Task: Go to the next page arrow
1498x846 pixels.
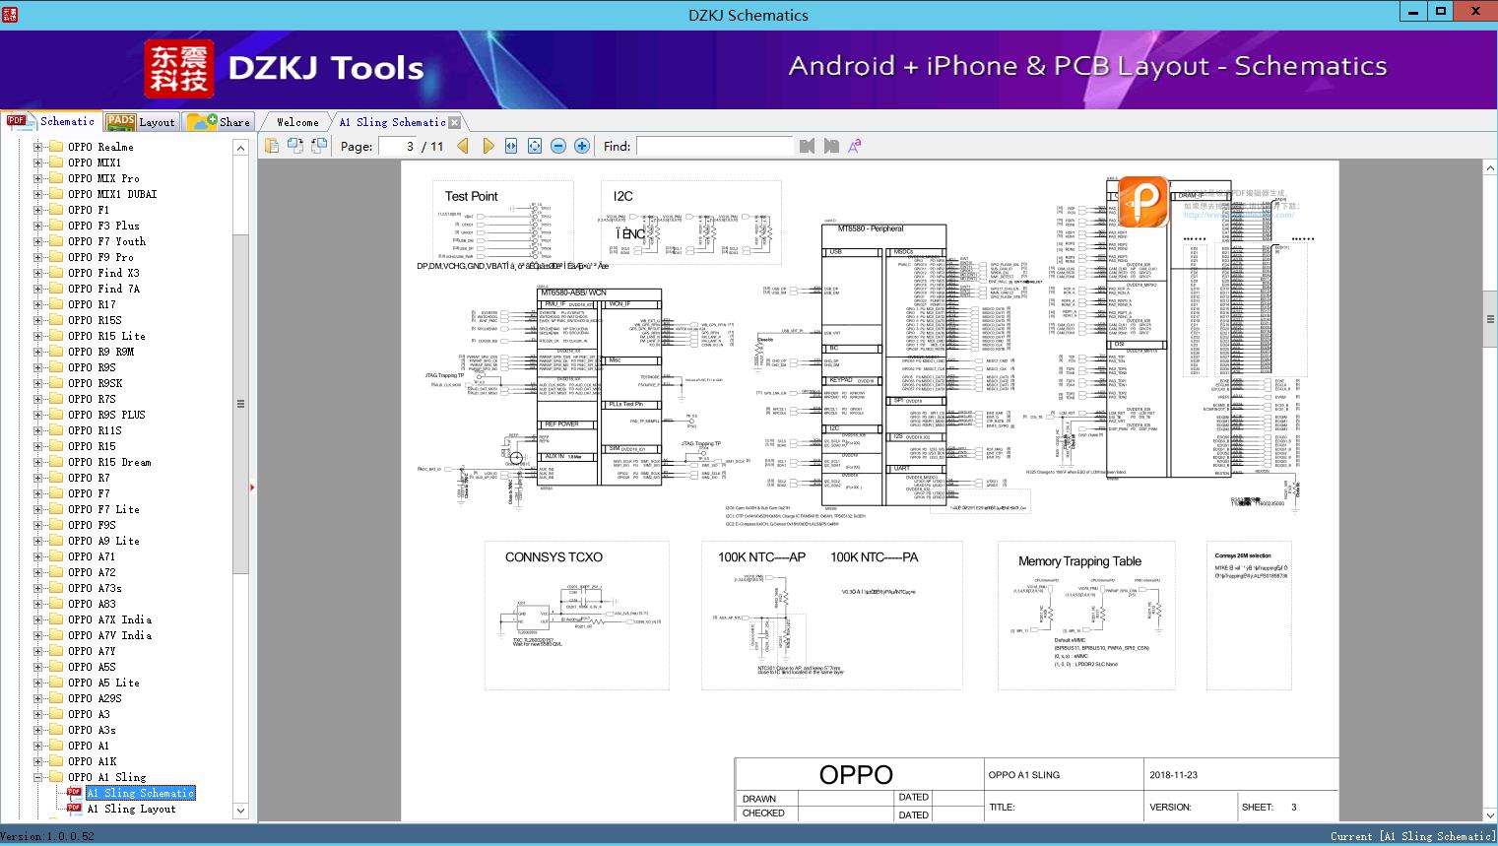Action: [488, 146]
